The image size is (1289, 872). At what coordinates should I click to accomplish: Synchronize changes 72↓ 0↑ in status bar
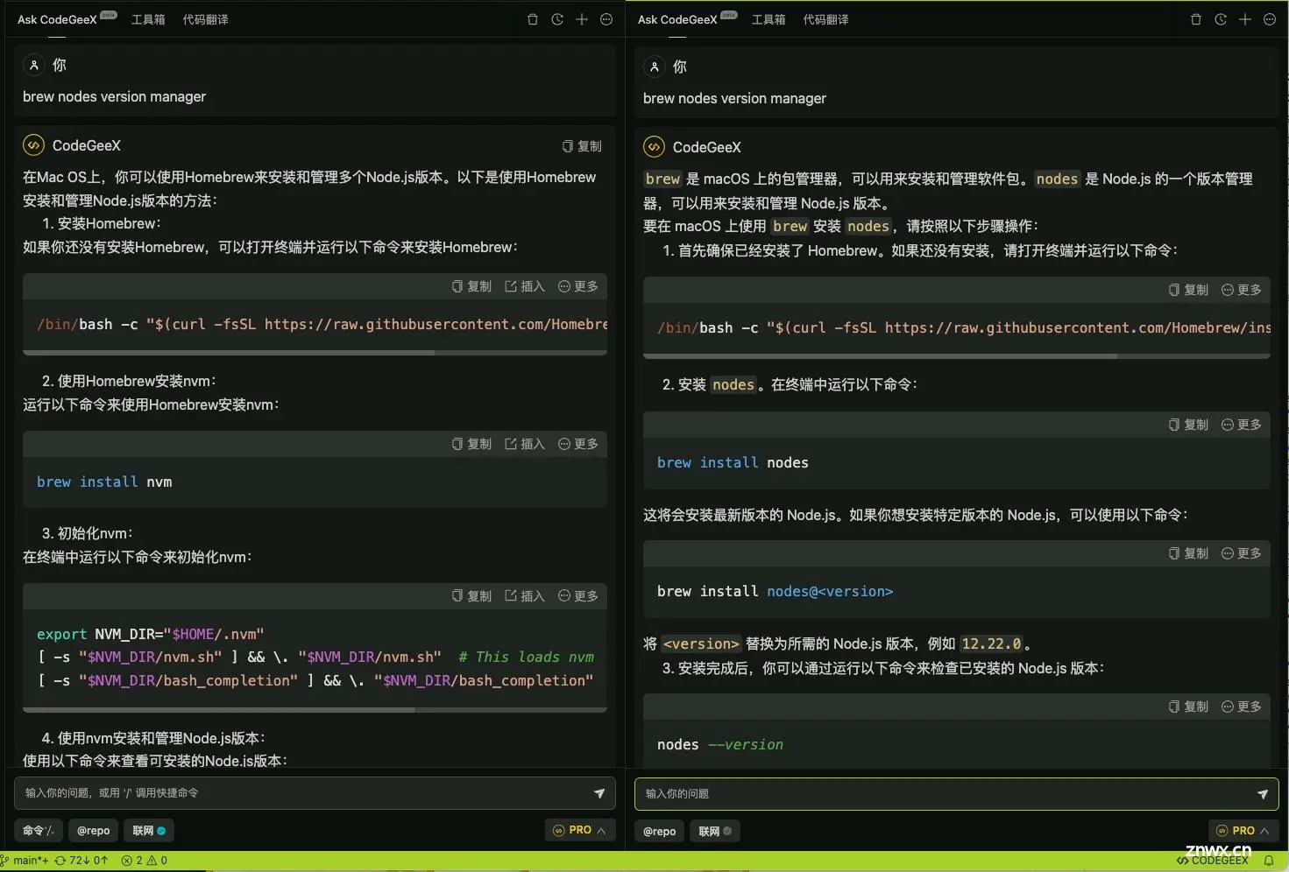[81, 861]
